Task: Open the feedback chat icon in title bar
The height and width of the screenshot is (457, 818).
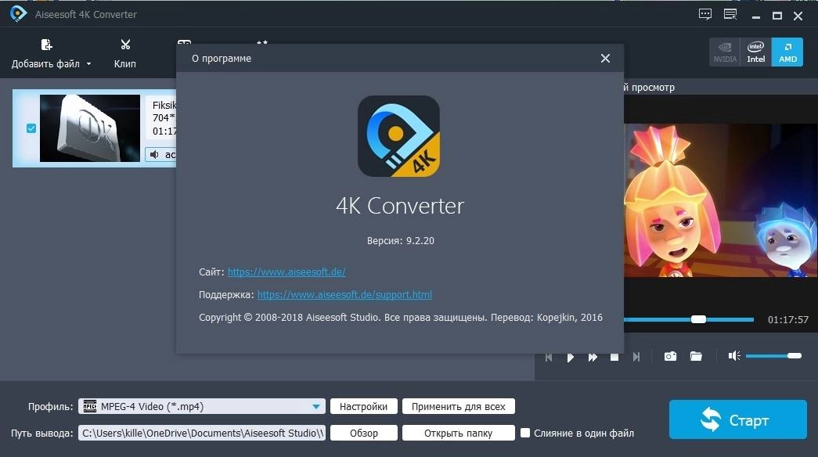Action: [x=704, y=15]
